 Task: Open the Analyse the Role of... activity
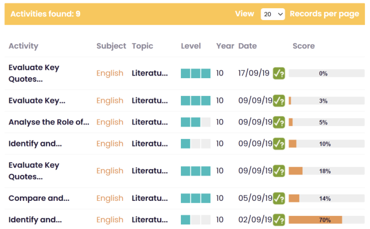(x=49, y=122)
